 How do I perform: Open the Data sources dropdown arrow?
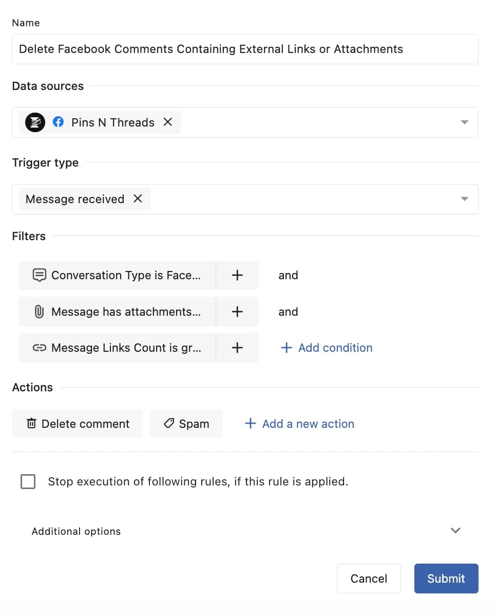464,122
